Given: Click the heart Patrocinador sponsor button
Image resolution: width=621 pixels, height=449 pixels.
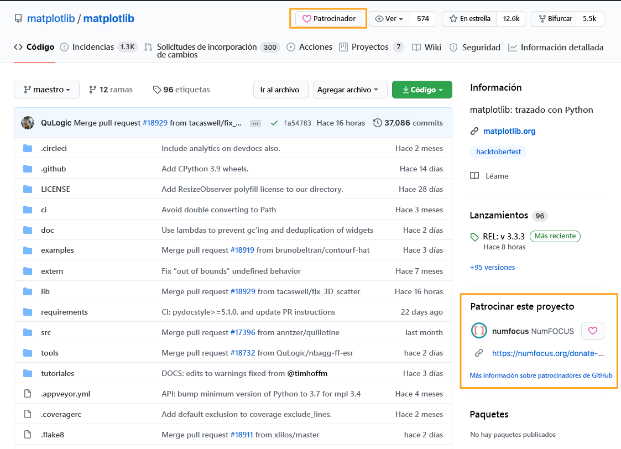Looking at the screenshot, I should (x=328, y=19).
